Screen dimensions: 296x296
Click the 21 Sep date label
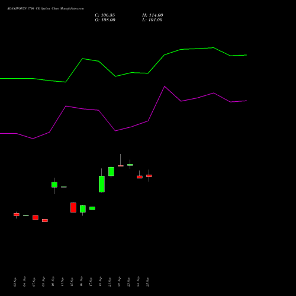click(x=110, y=282)
